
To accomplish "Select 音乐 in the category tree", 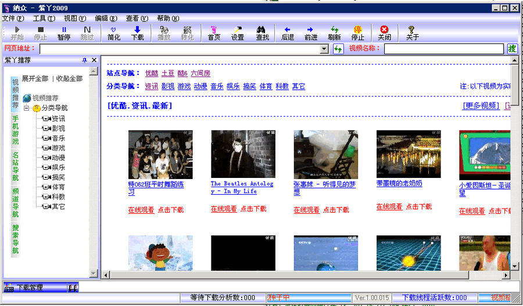I will point(58,139).
